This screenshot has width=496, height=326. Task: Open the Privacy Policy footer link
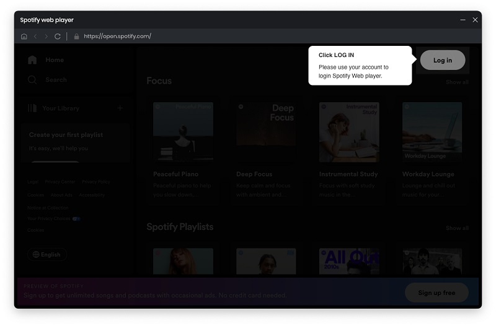(x=96, y=182)
